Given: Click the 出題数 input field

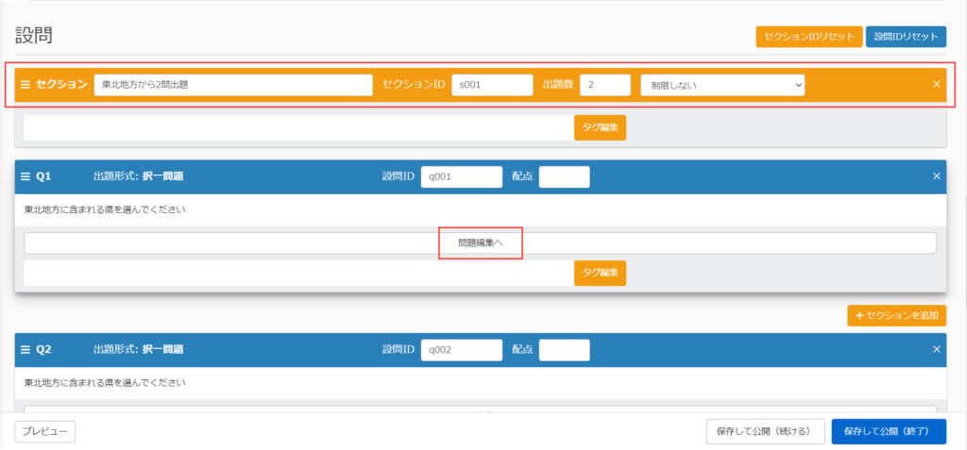Looking at the screenshot, I should point(604,85).
